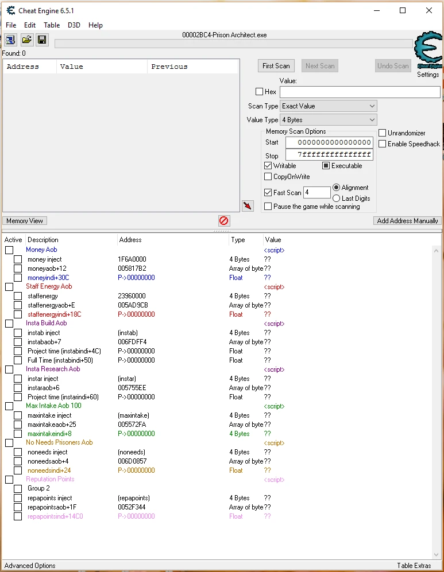Select the Last Digits radio button
This screenshot has height=572, width=444.
336,198
